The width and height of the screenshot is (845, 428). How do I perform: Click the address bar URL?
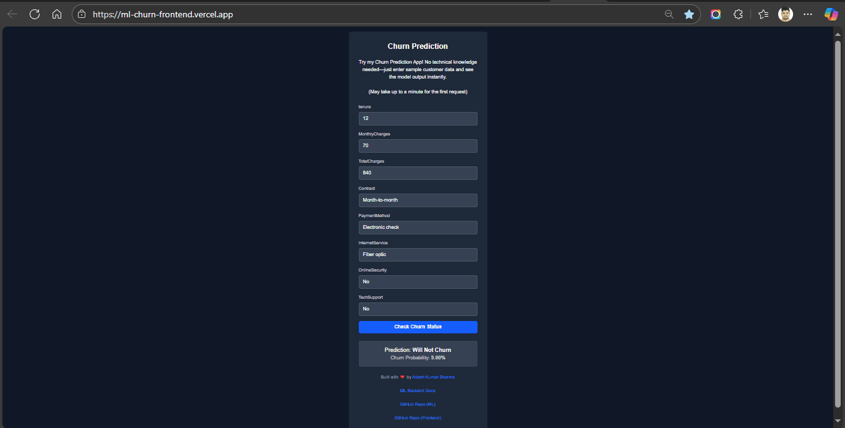pos(163,14)
